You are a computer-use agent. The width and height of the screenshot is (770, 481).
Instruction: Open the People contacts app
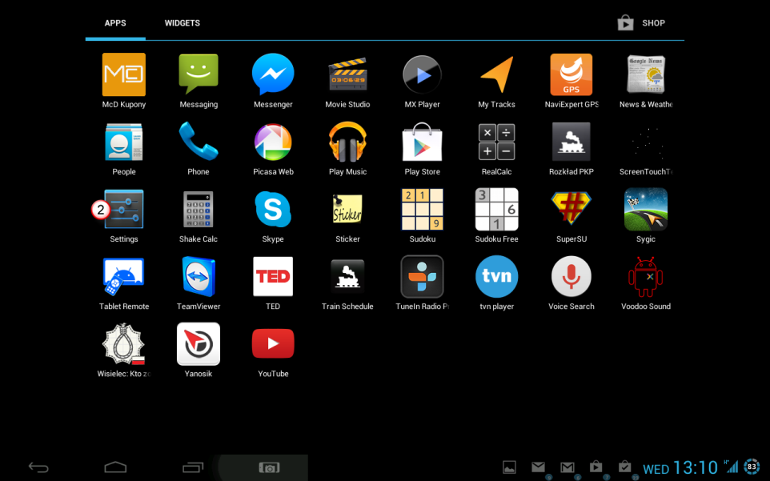pyautogui.click(x=124, y=142)
